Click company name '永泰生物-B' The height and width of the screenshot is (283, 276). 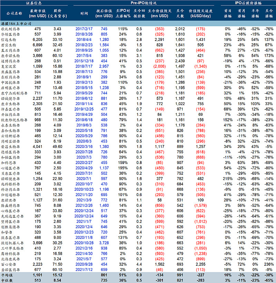[10, 125]
